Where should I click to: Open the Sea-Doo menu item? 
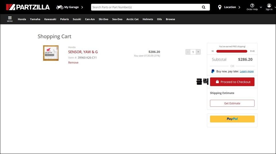(117, 19)
